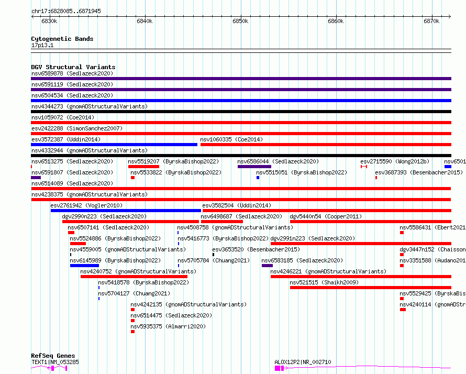Click the nsv4559005 tiny black marker

click(x=71, y=255)
